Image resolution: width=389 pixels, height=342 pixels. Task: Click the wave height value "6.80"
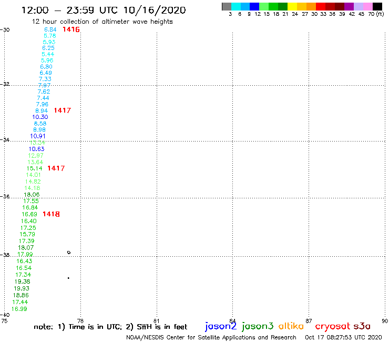(x=46, y=67)
